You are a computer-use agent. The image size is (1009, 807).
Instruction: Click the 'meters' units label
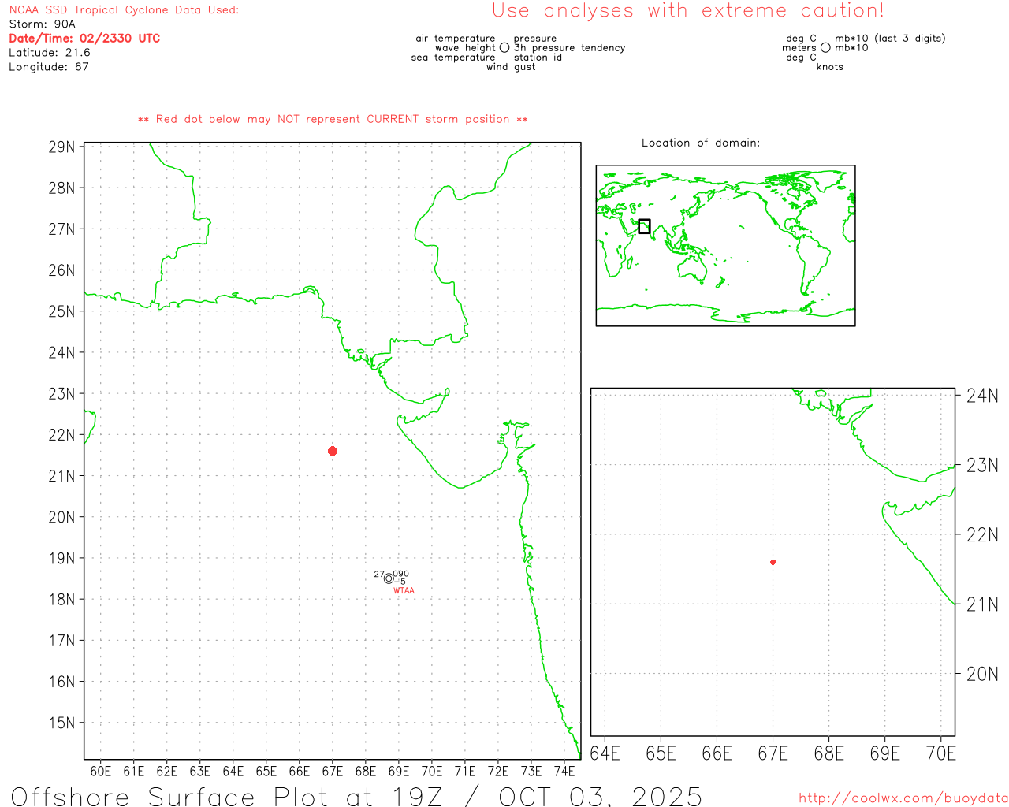point(799,48)
